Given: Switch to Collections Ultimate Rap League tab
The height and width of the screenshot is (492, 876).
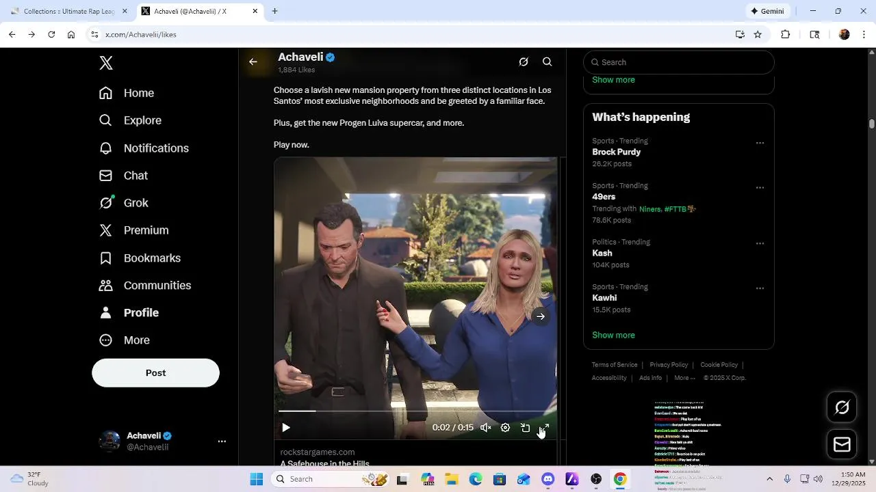Looking at the screenshot, I should [x=68, y=11].
